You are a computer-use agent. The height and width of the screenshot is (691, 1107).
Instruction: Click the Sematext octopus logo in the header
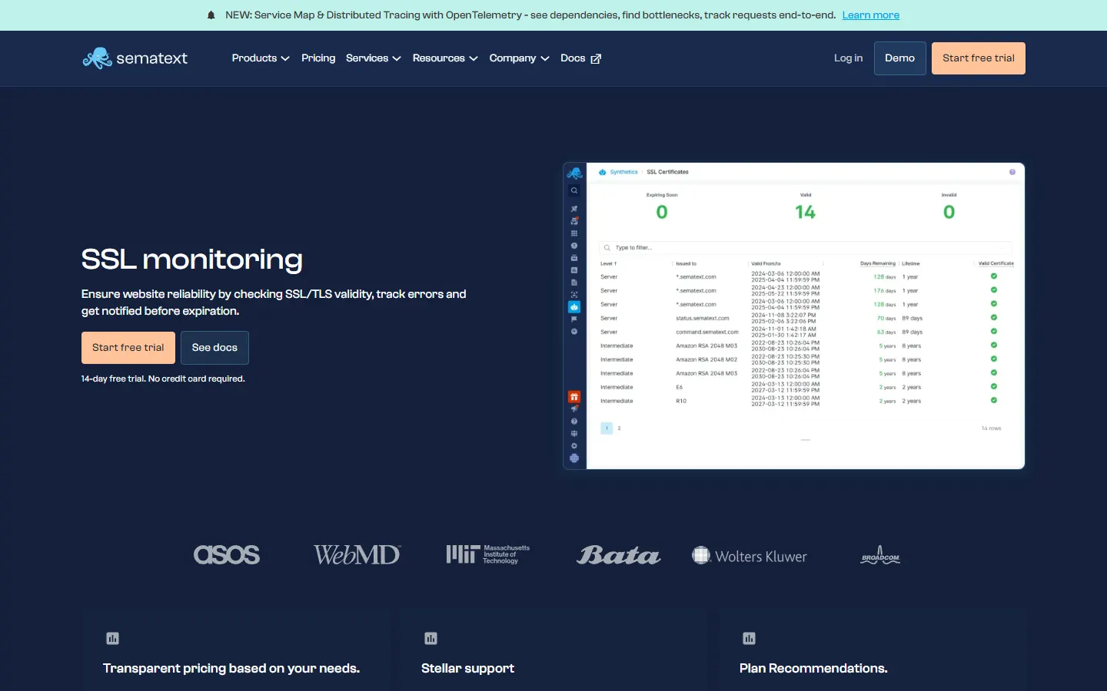[135, 58]
